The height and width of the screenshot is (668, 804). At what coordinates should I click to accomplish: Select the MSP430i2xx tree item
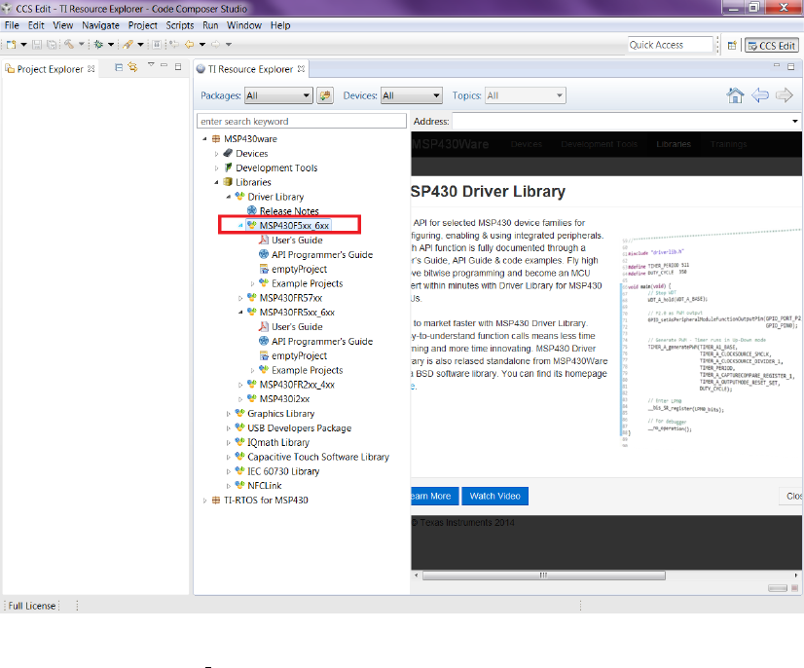tap(284, 398)
